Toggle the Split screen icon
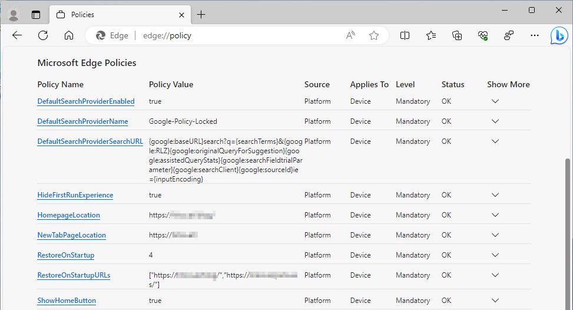Image resolution: width=573 pixels, height=310 pixels. point(405,35)
